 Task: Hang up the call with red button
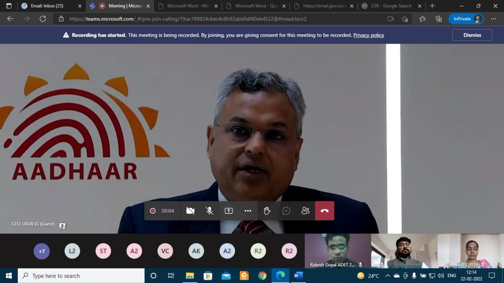pos(325,211)
